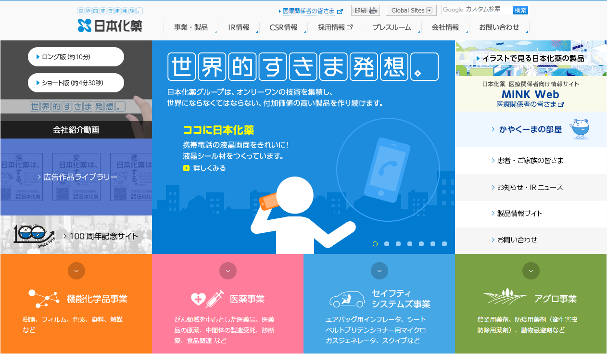Click the molecule icon for 機能化学品事業
The height and width of the screenshot is (354, 607).
(44, 299)
